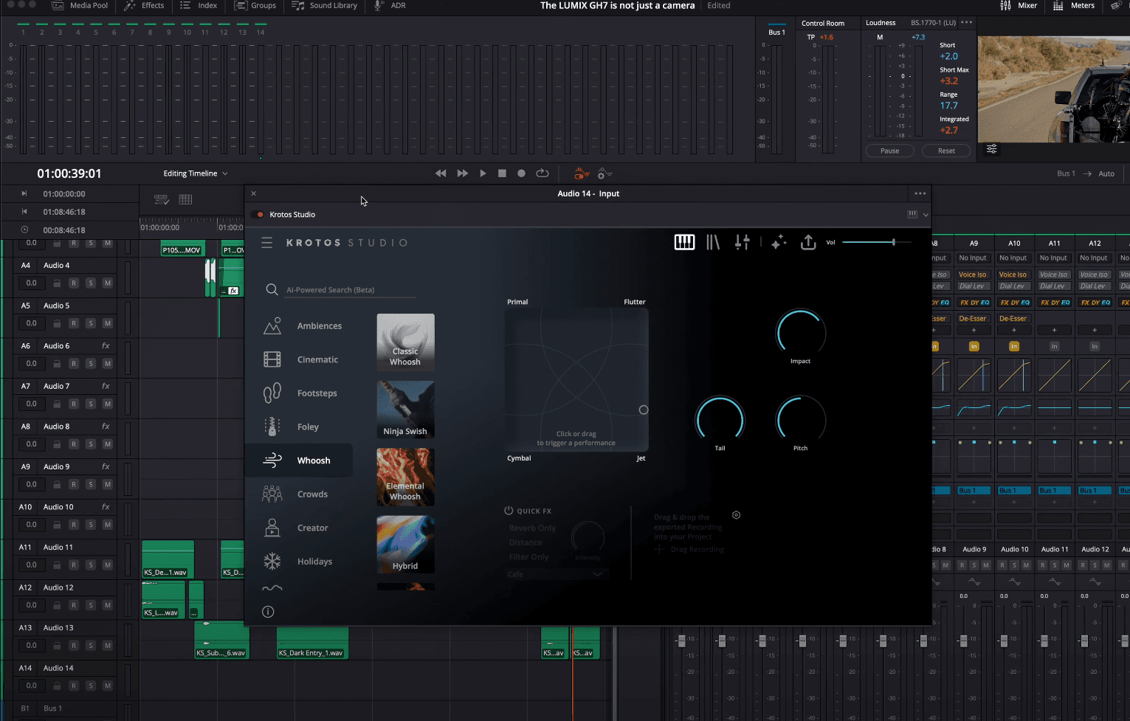The width and height of the screenshot is (1130, 721).
Task: Toggle the loop playback button
Action: click(542, 173)
